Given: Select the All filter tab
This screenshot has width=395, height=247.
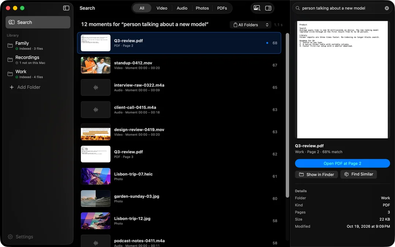Looking at the screenshot, I should tap(142, 8).
